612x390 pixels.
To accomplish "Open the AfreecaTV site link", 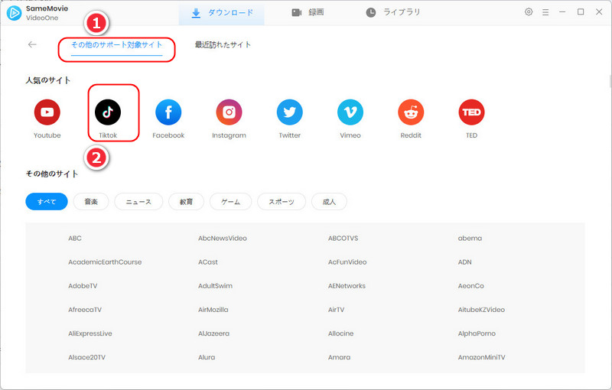I will click(x=85, y=310).
